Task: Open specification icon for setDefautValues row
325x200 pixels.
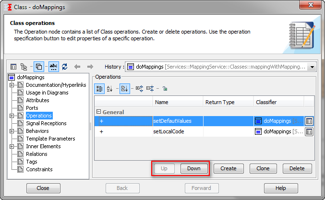Action: click(x=310, y=121)
